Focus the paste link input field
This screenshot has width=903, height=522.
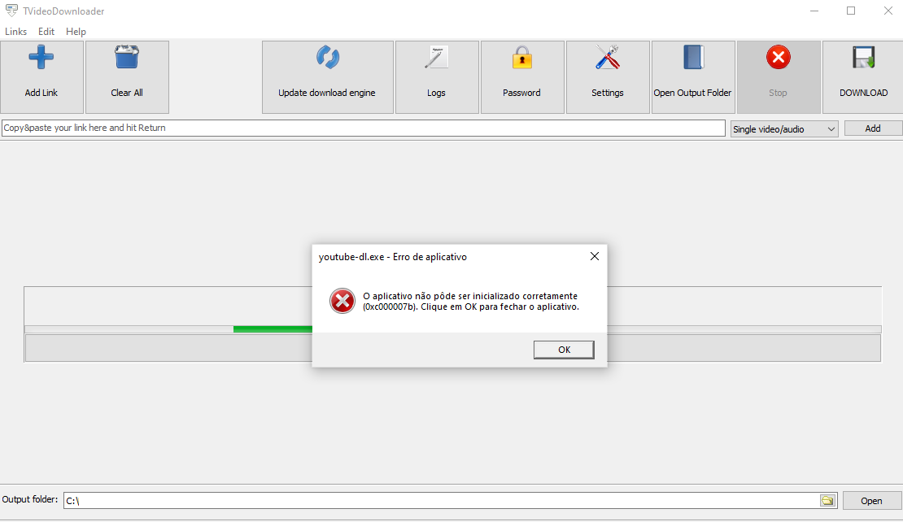[x=364, y=128]
